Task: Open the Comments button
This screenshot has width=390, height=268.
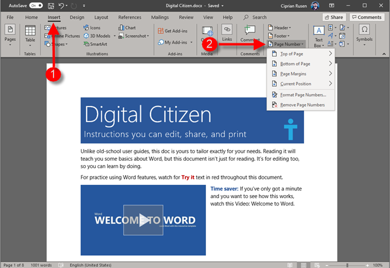Action: pyautogui.click(x=367, y=17)
